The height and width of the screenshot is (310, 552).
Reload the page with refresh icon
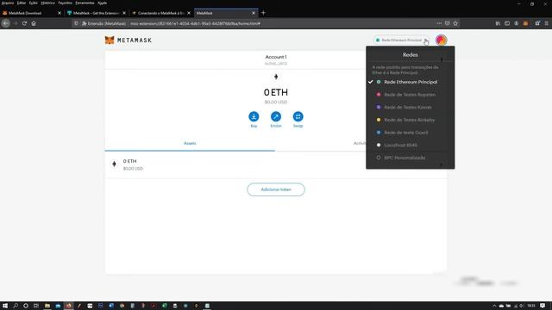24,23
